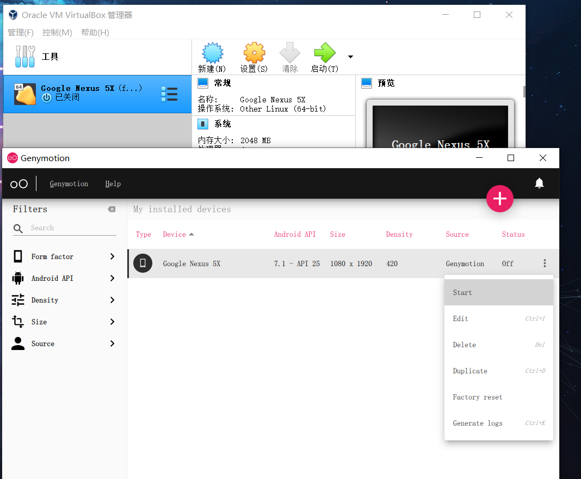581x479 pixels.
Task: Click the three-dot menu for Nexus 5X
Action: tap(545, 263)
